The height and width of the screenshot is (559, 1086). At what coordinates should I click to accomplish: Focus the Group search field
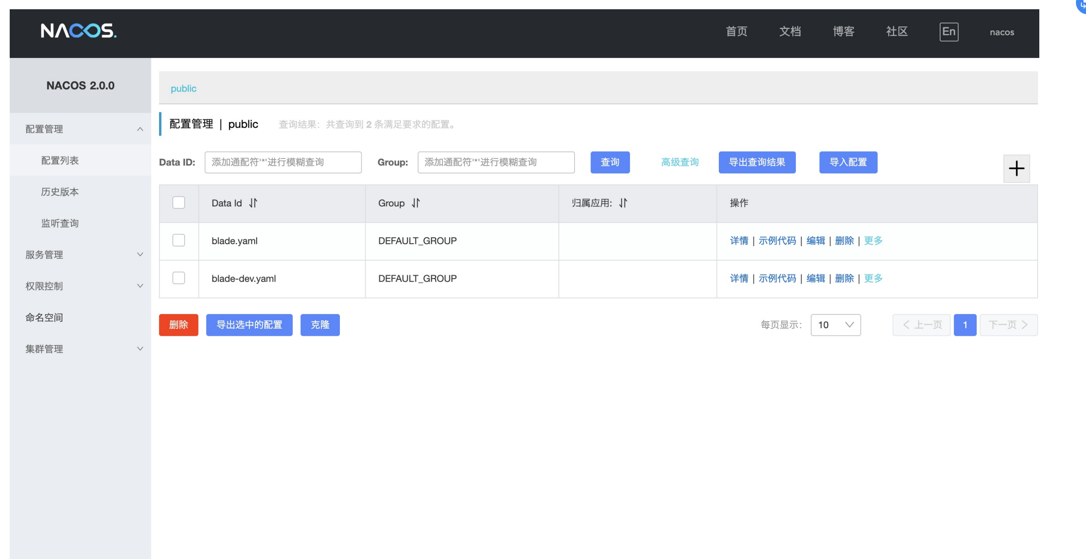[496, 162]
